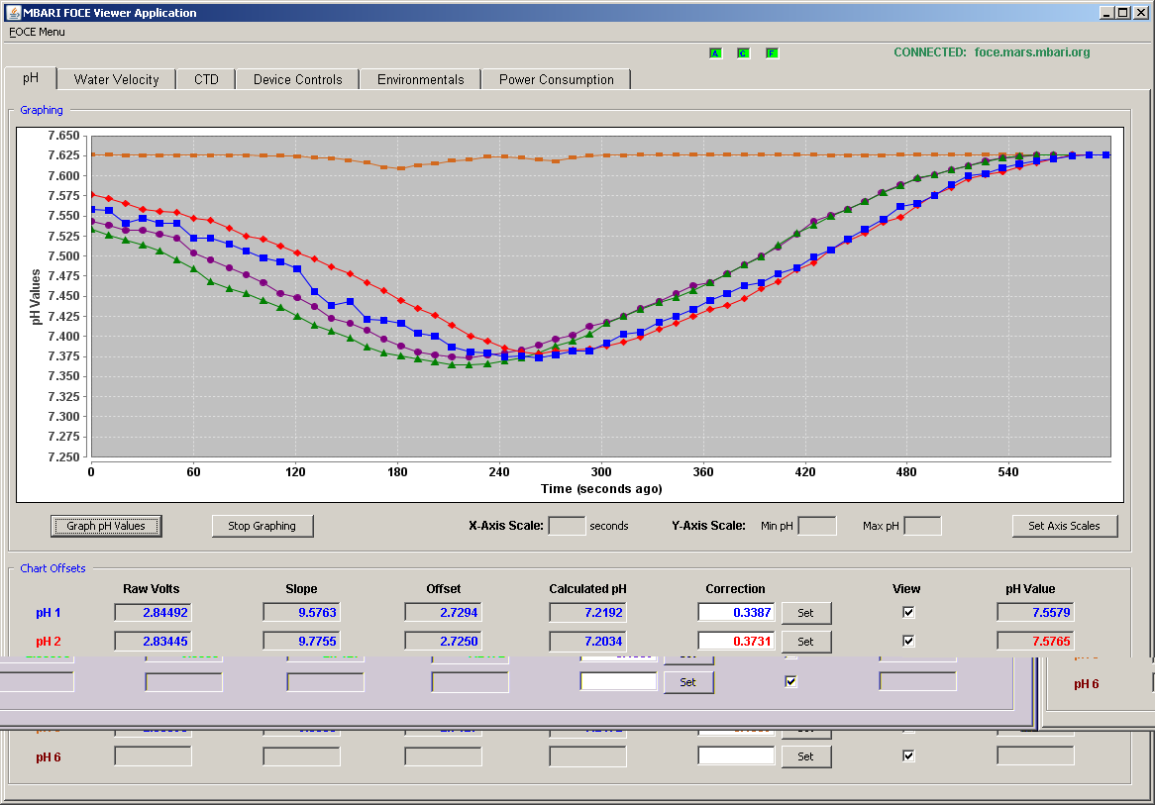Viewport: 1155px width, 805px height.
Task: Switch to the CTD tab
Action: click(206, 79)
